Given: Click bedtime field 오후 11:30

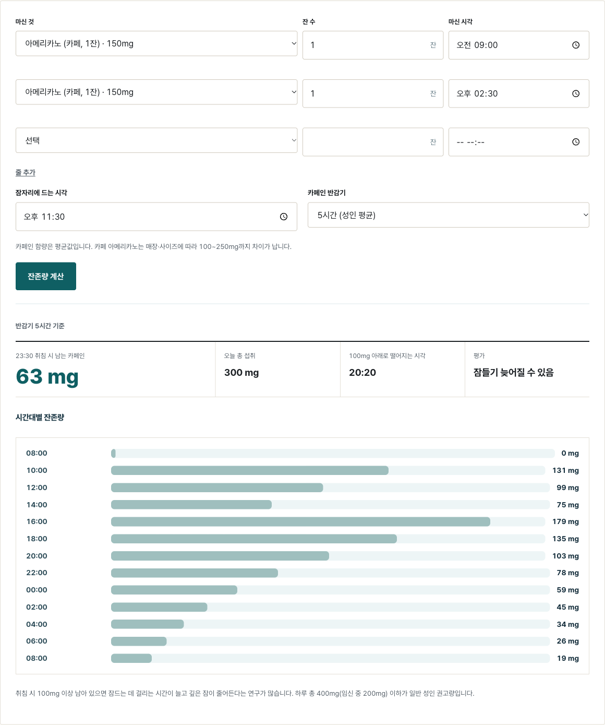Looking at the screenshot, I should point(156,217).
